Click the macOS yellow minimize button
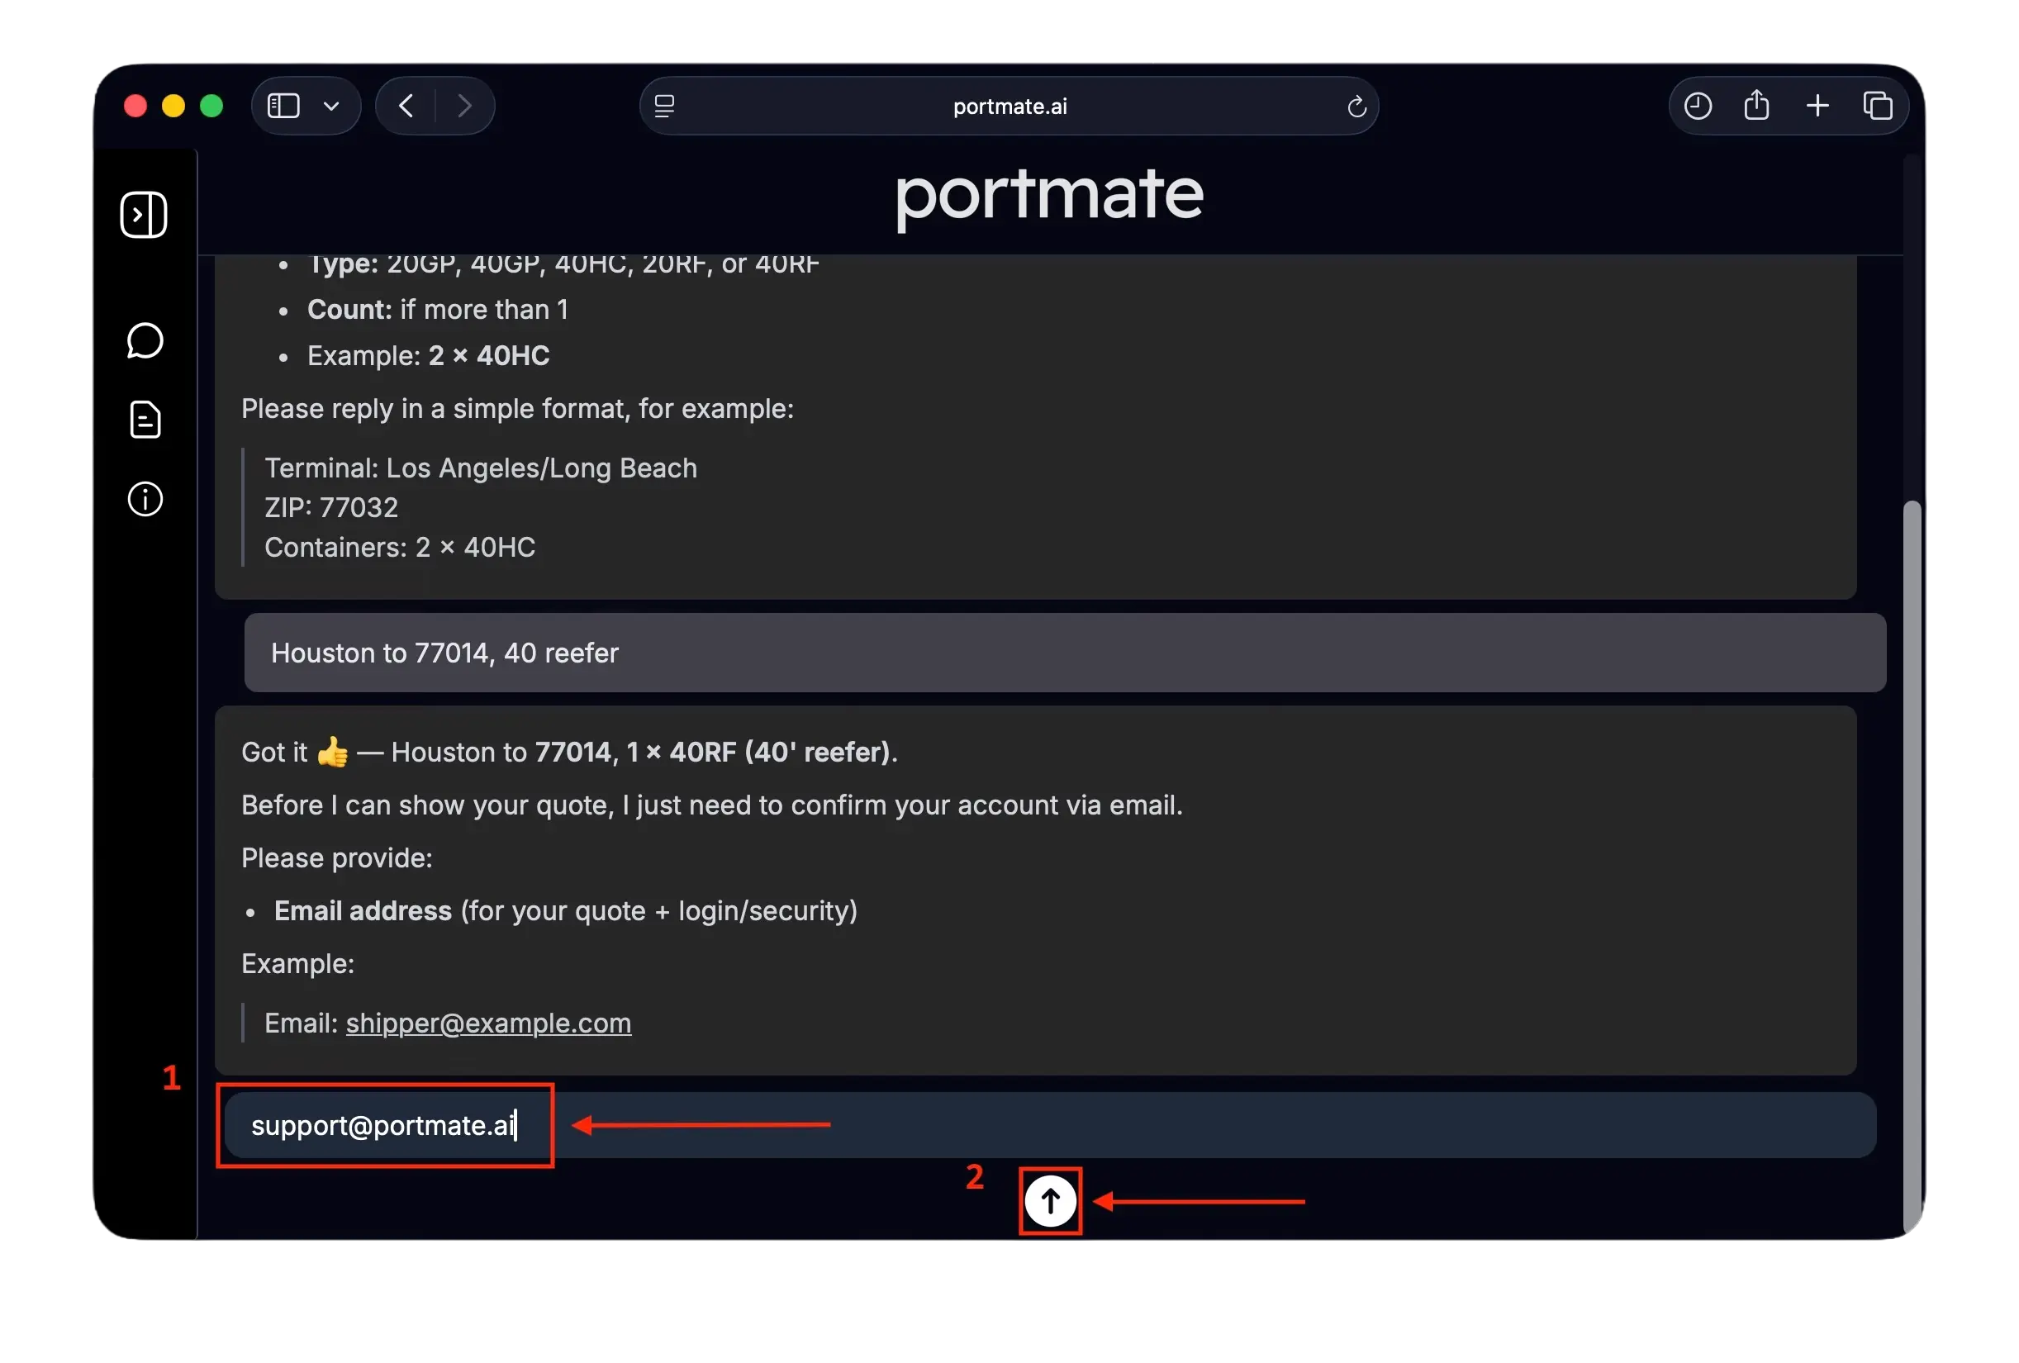This screenshot has width=2019, height=1363. pyautogui.click(x=173, y=106)
